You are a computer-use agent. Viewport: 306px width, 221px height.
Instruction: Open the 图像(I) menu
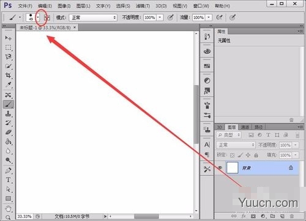64,6
